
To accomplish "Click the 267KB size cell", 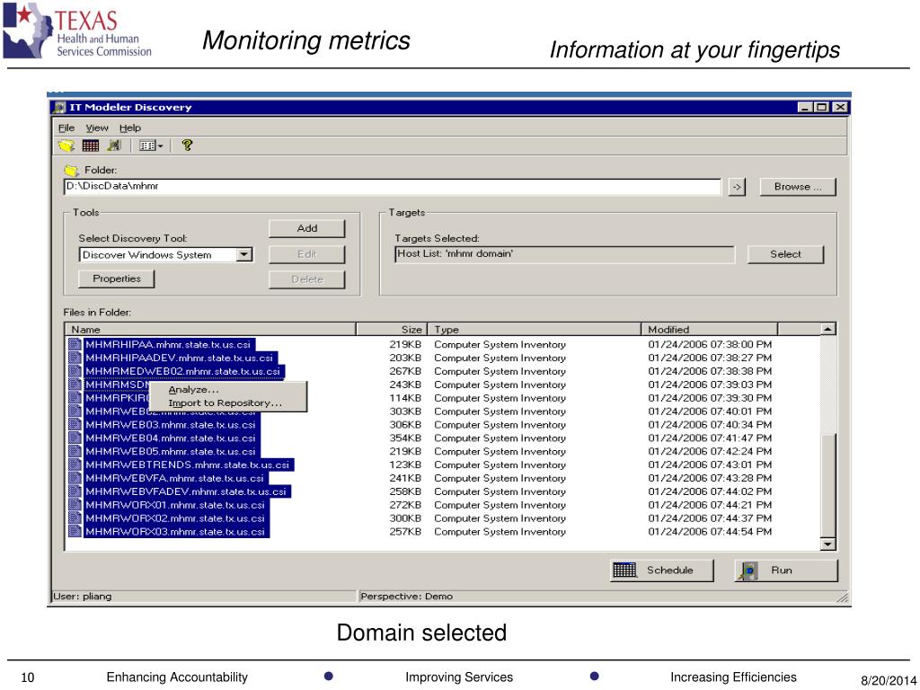I will point(405,371).
